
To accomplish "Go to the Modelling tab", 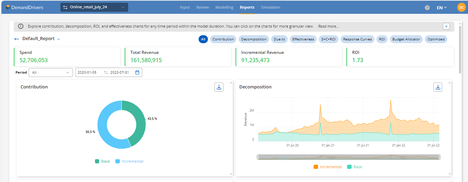I will 224,7.
